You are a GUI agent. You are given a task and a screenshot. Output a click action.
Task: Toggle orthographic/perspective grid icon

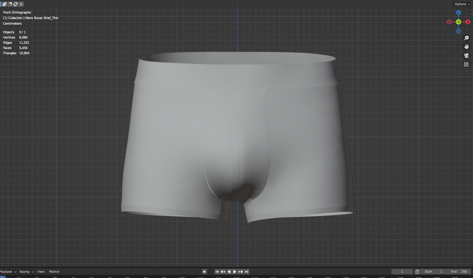[x=466, y=64]
